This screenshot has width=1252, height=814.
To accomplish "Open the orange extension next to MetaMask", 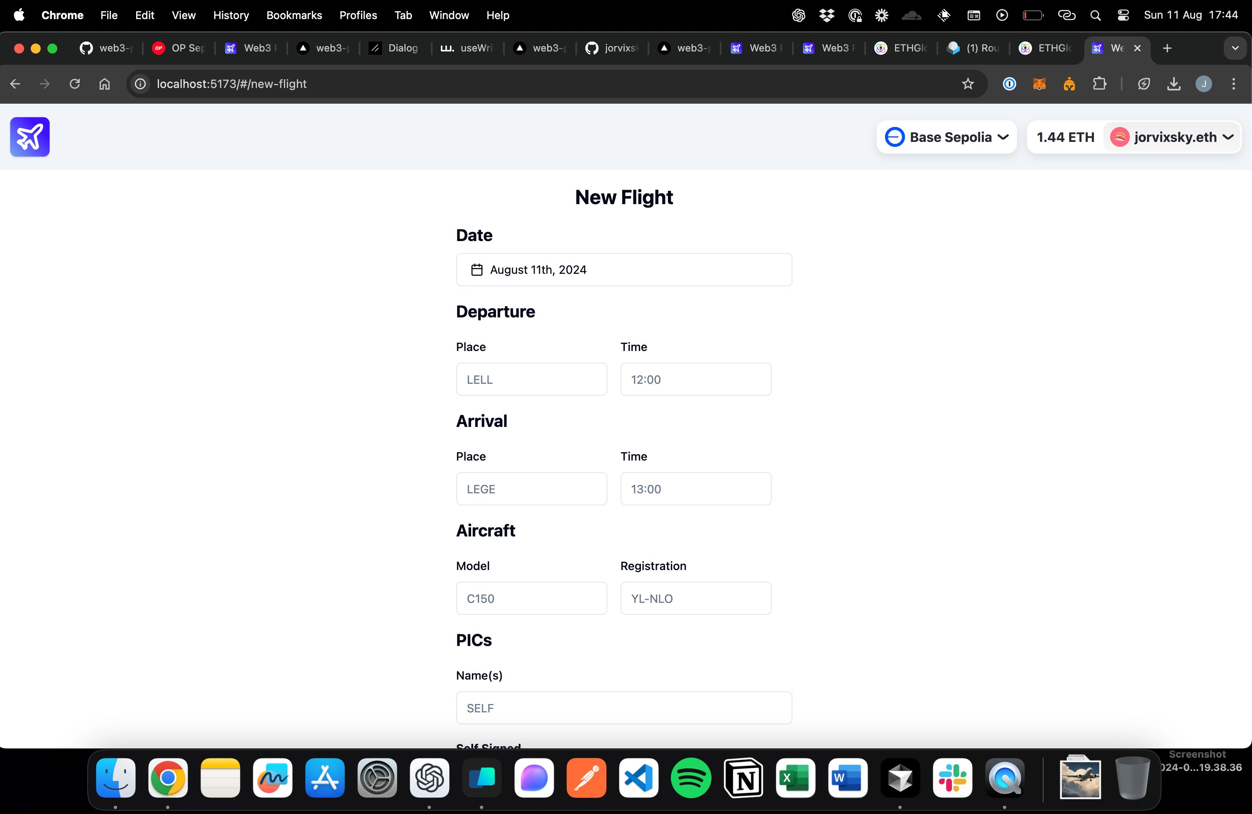I will 1069,84.
